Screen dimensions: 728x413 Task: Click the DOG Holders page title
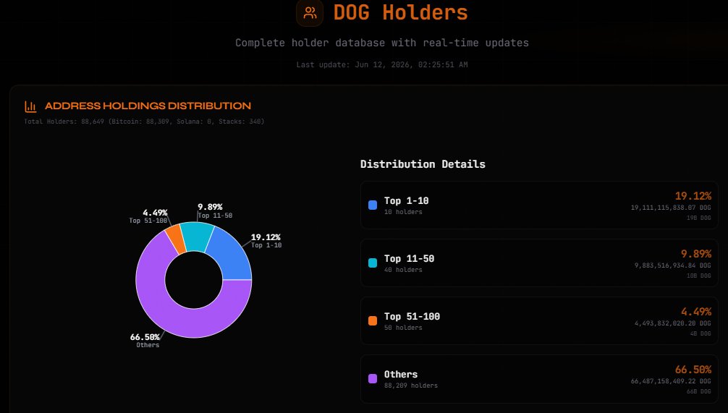400,12
